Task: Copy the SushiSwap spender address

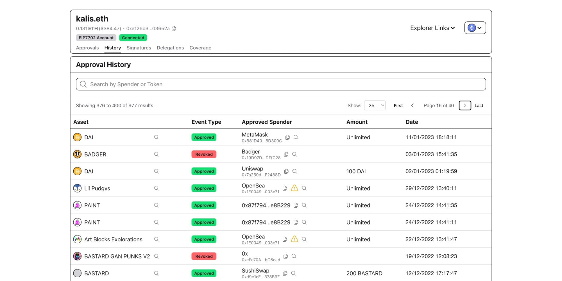Action: tap(285, 273)
